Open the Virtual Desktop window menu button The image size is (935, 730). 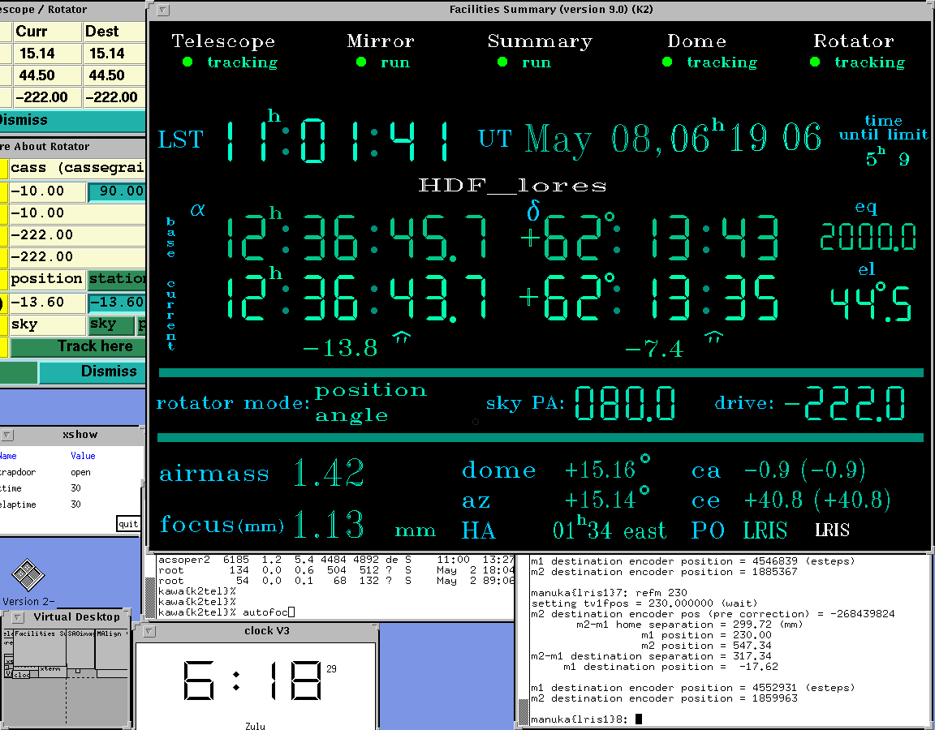point(10,616)
